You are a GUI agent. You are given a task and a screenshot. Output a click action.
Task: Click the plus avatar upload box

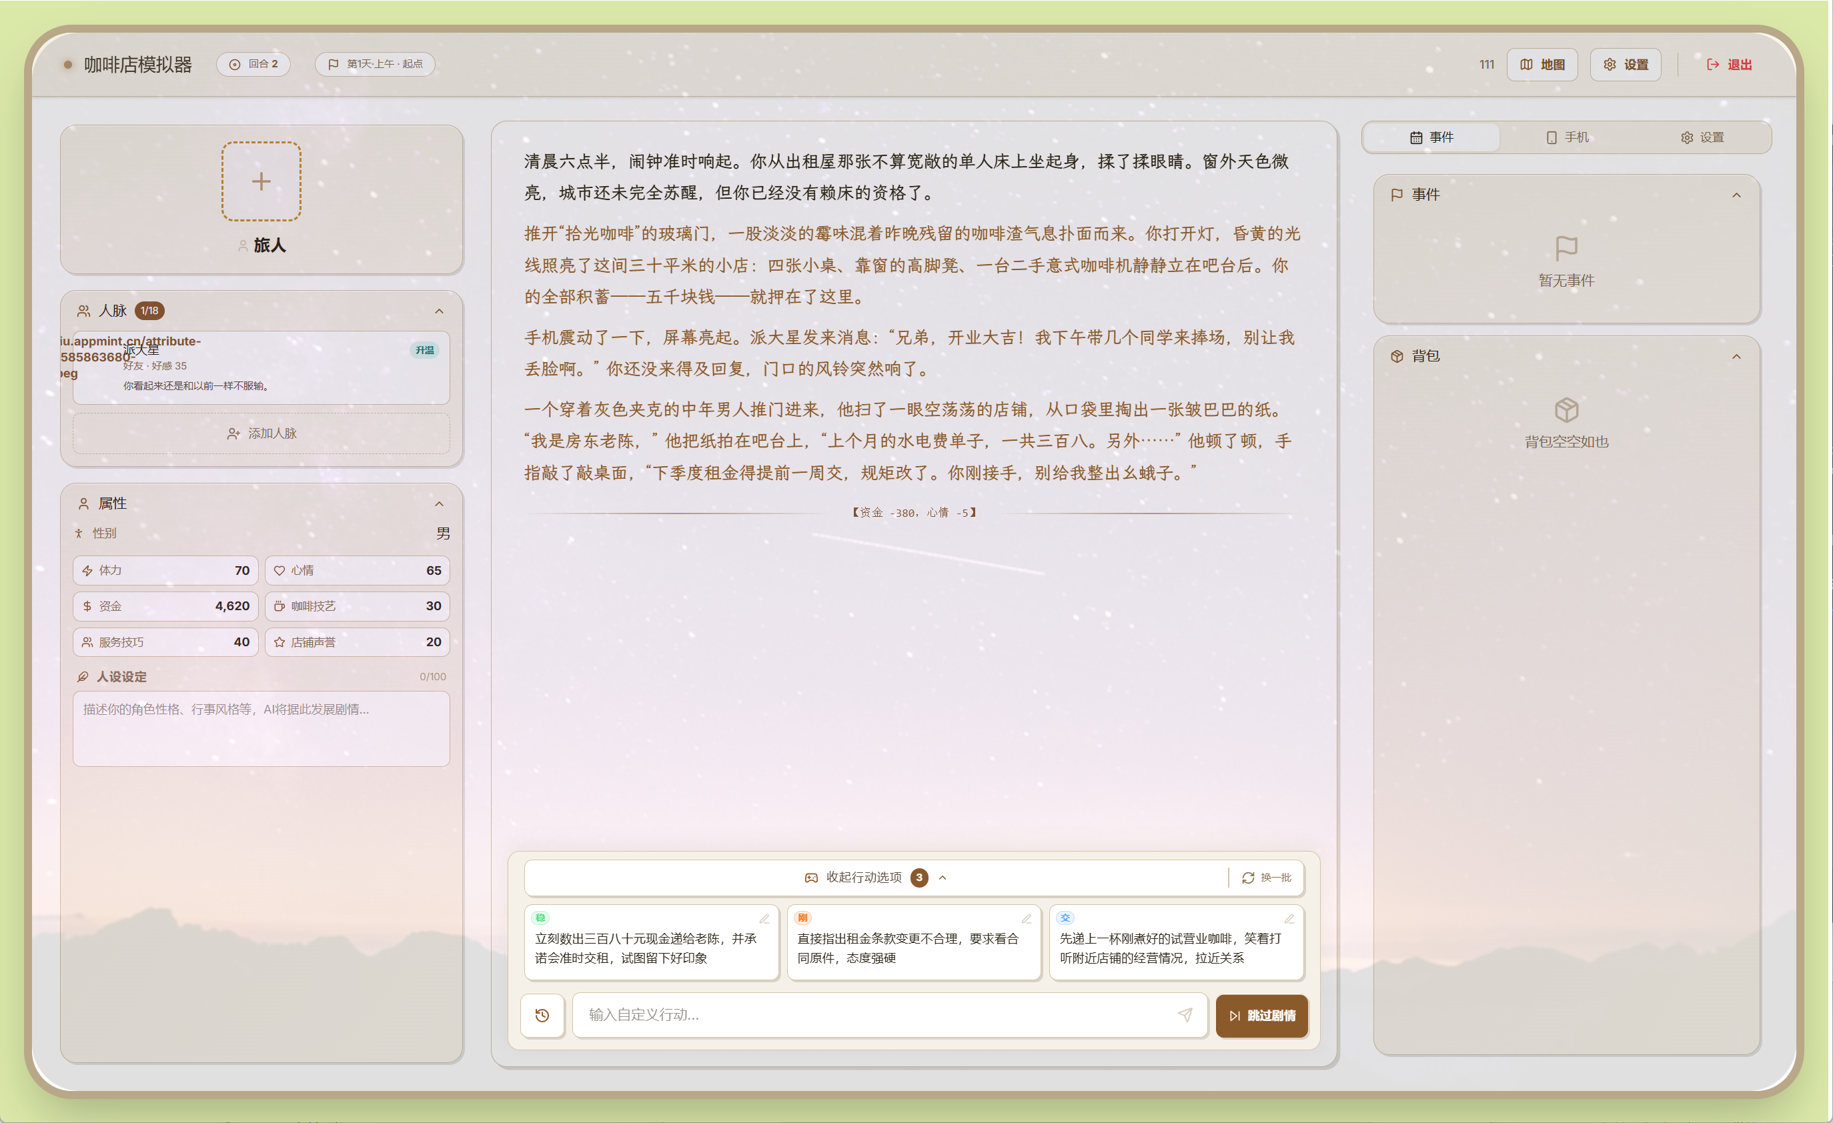[x=261, y=181]
